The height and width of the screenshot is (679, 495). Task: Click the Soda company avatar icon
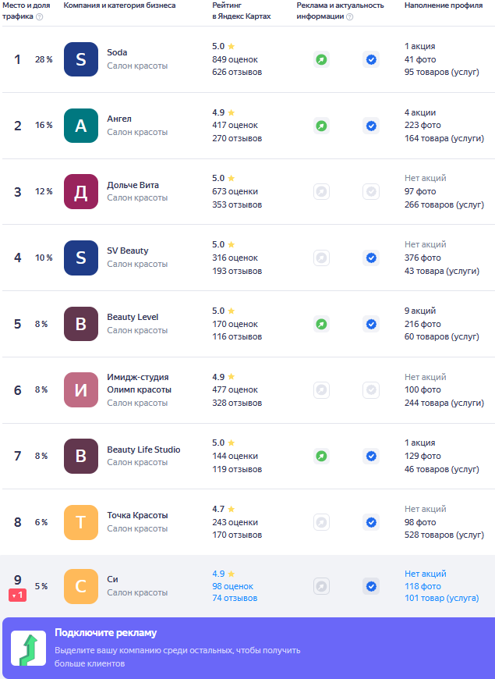pyautogui.click(x=81, y=59)
